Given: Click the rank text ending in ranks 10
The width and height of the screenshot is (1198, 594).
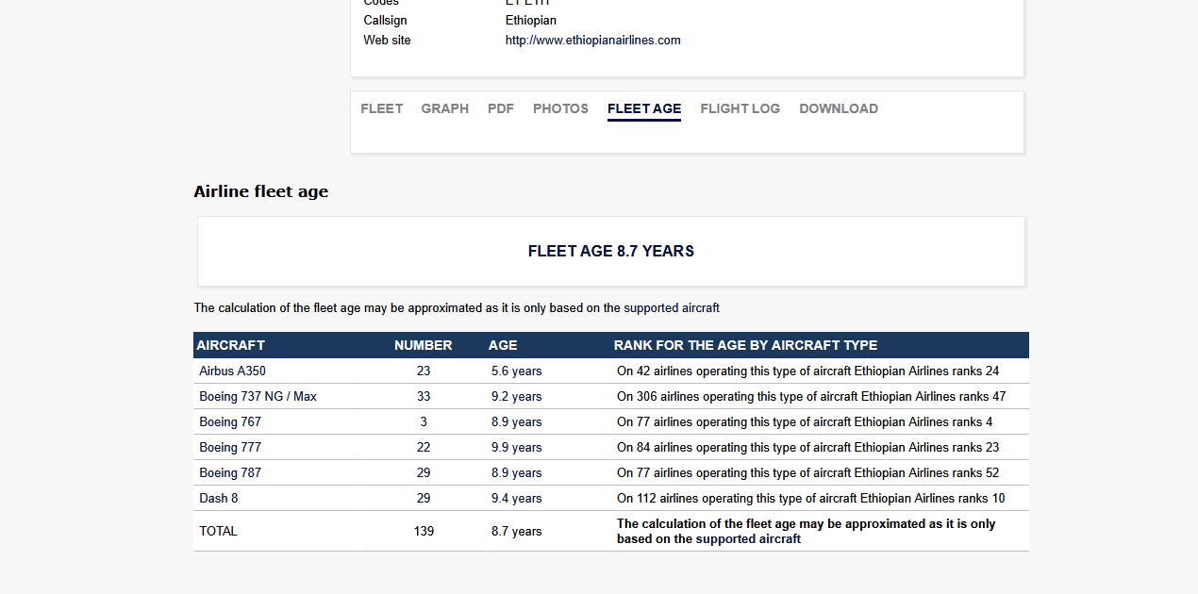Looking at the screenshot, I should coord(811,499).
